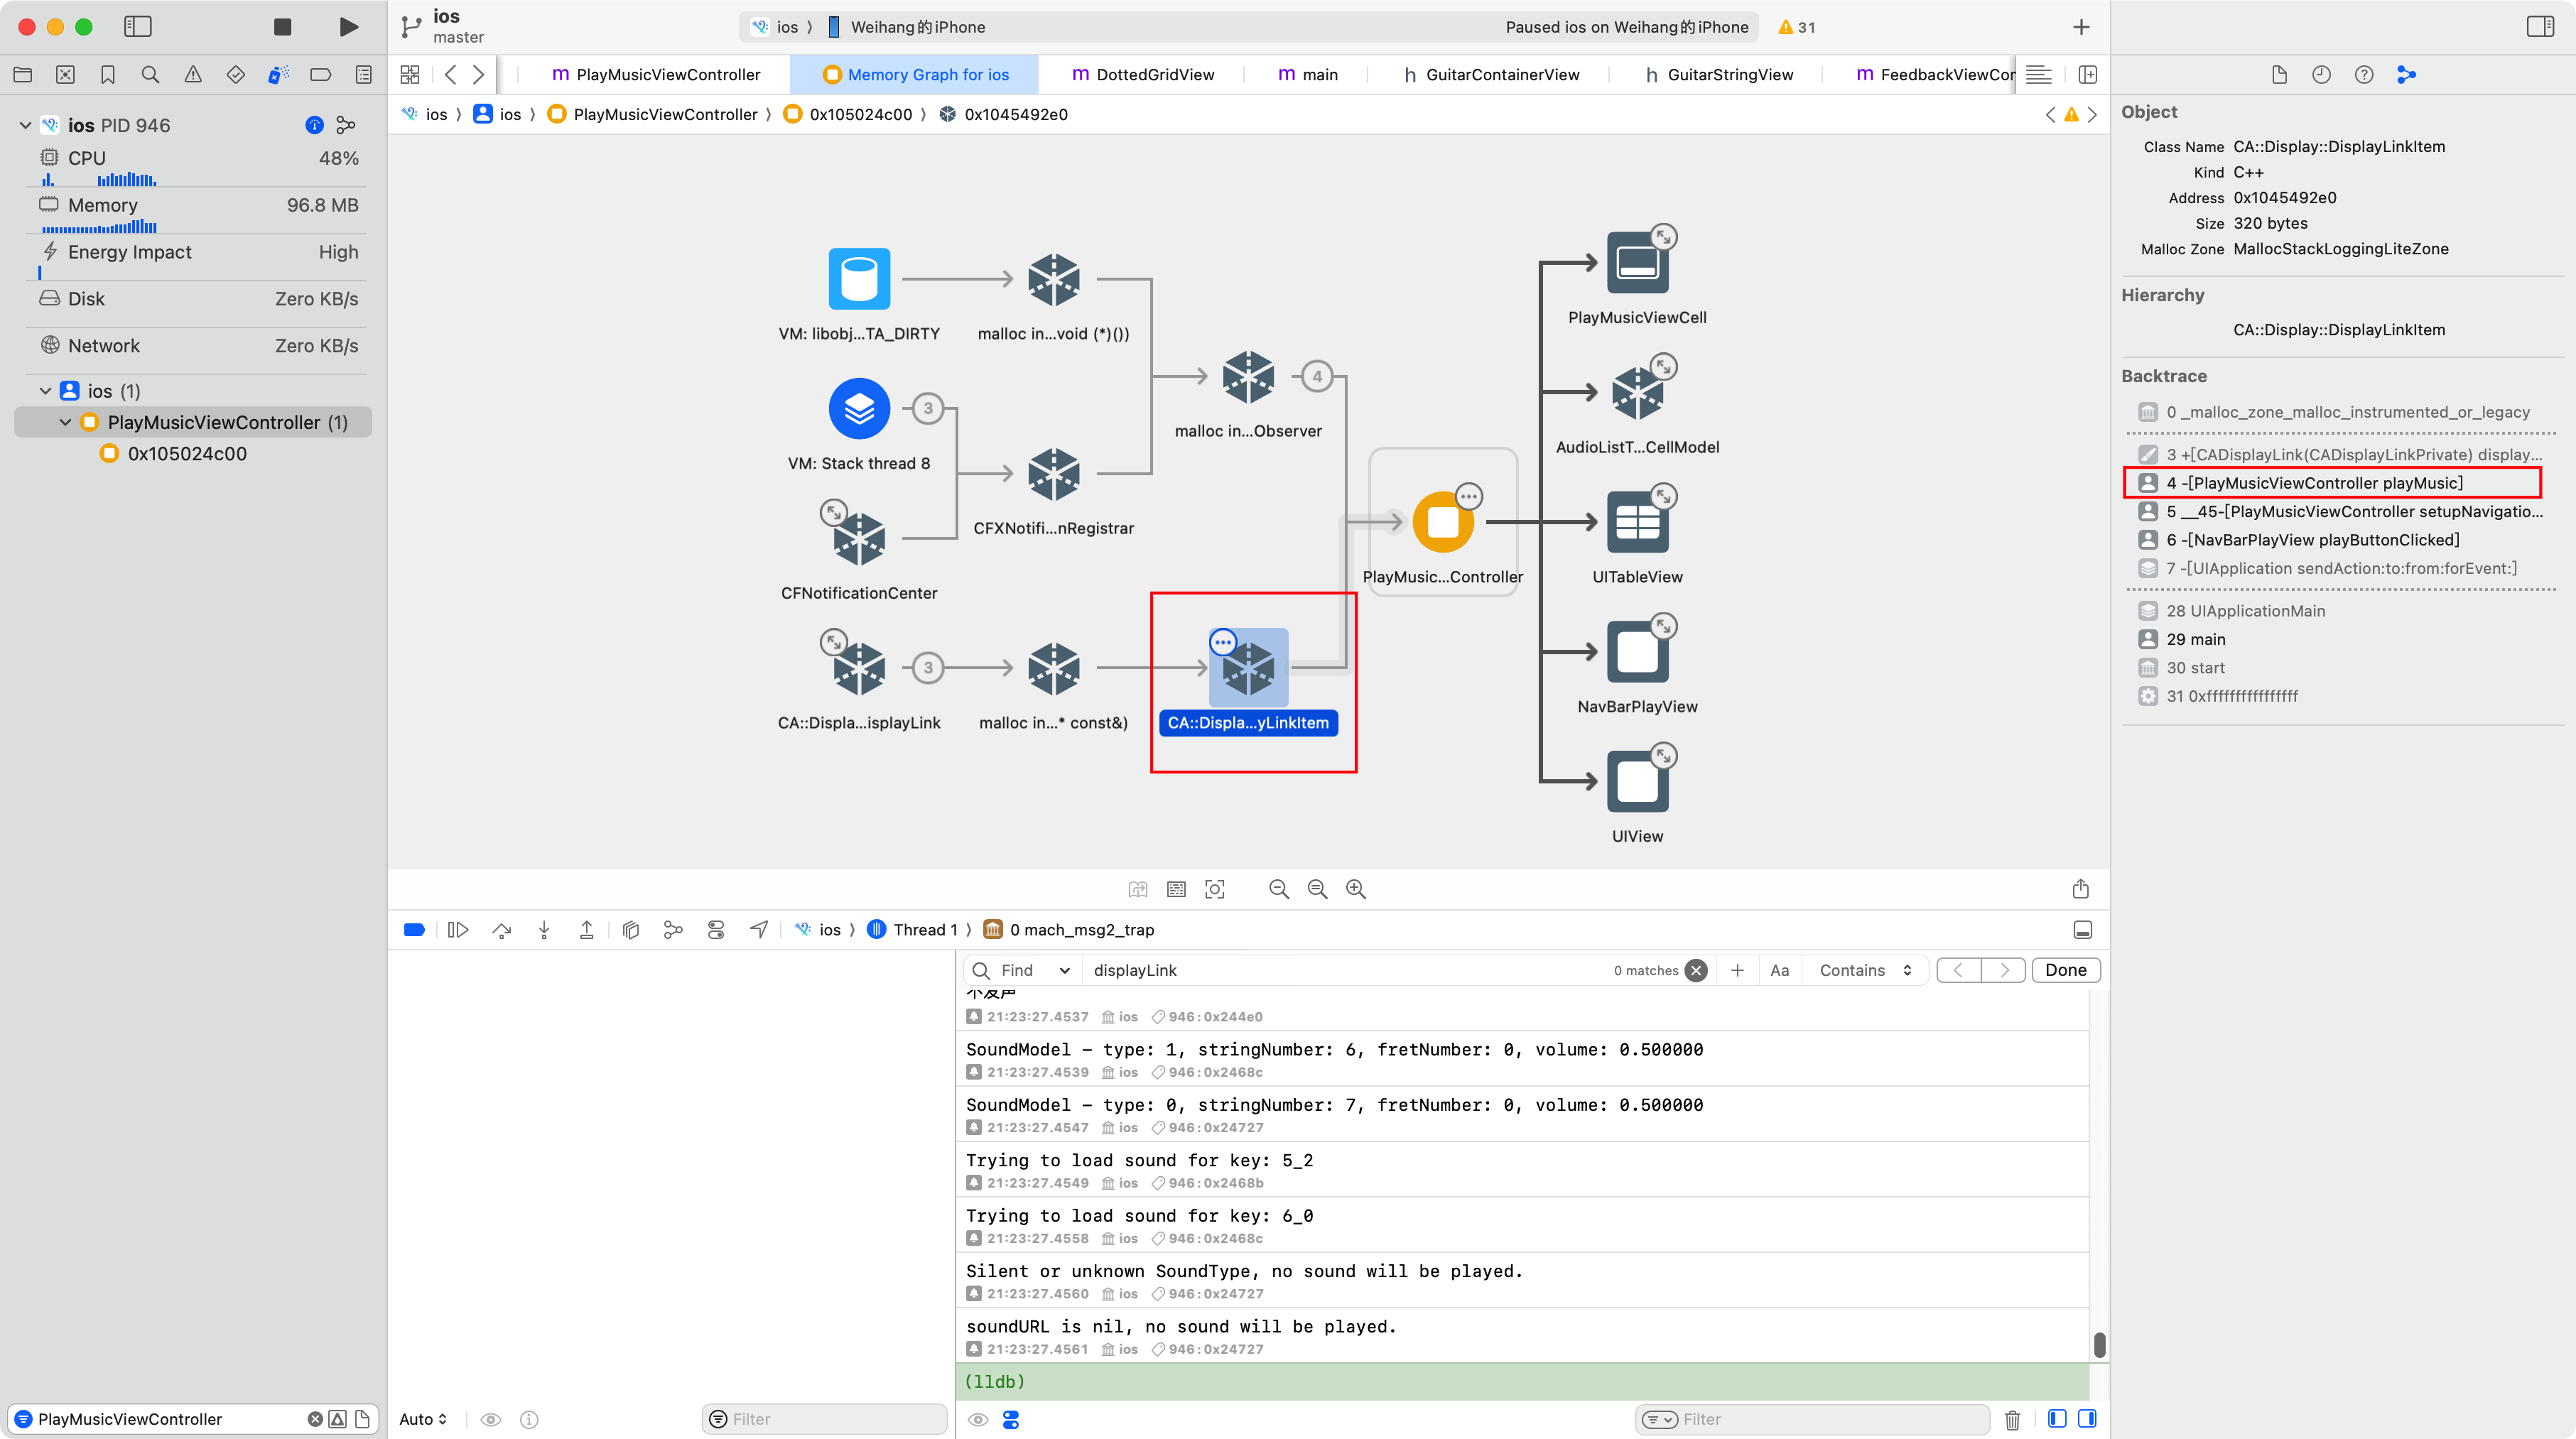Expand the group of 4 references
The height and width of the screenshot is (1439, 2576).
(x=1317, y=377)
